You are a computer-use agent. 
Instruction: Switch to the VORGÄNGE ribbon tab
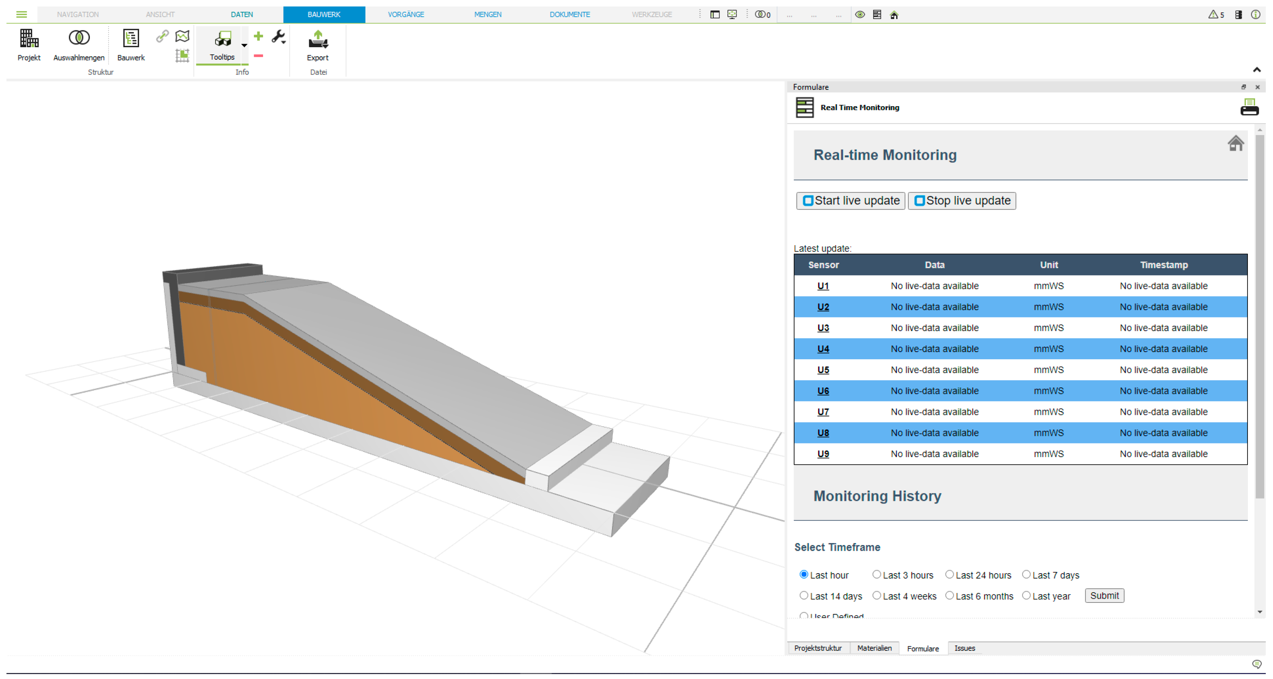point(406,14)
